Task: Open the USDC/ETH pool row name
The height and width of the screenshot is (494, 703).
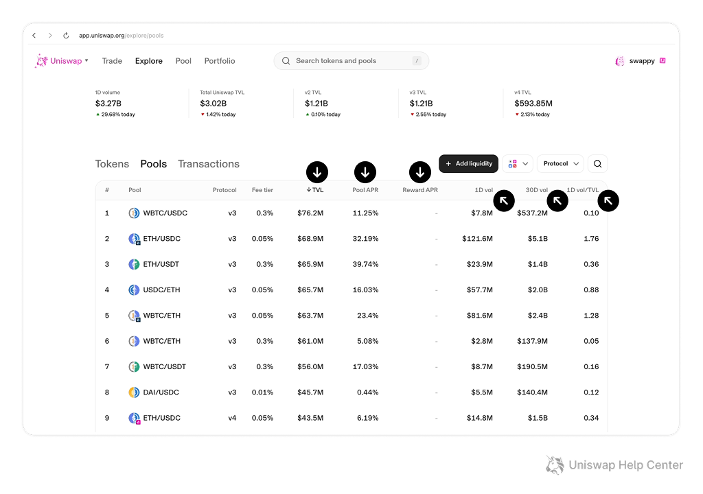Action: 161,290
